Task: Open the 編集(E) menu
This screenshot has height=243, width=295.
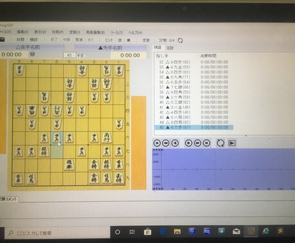Action: [x=22, y=32]
